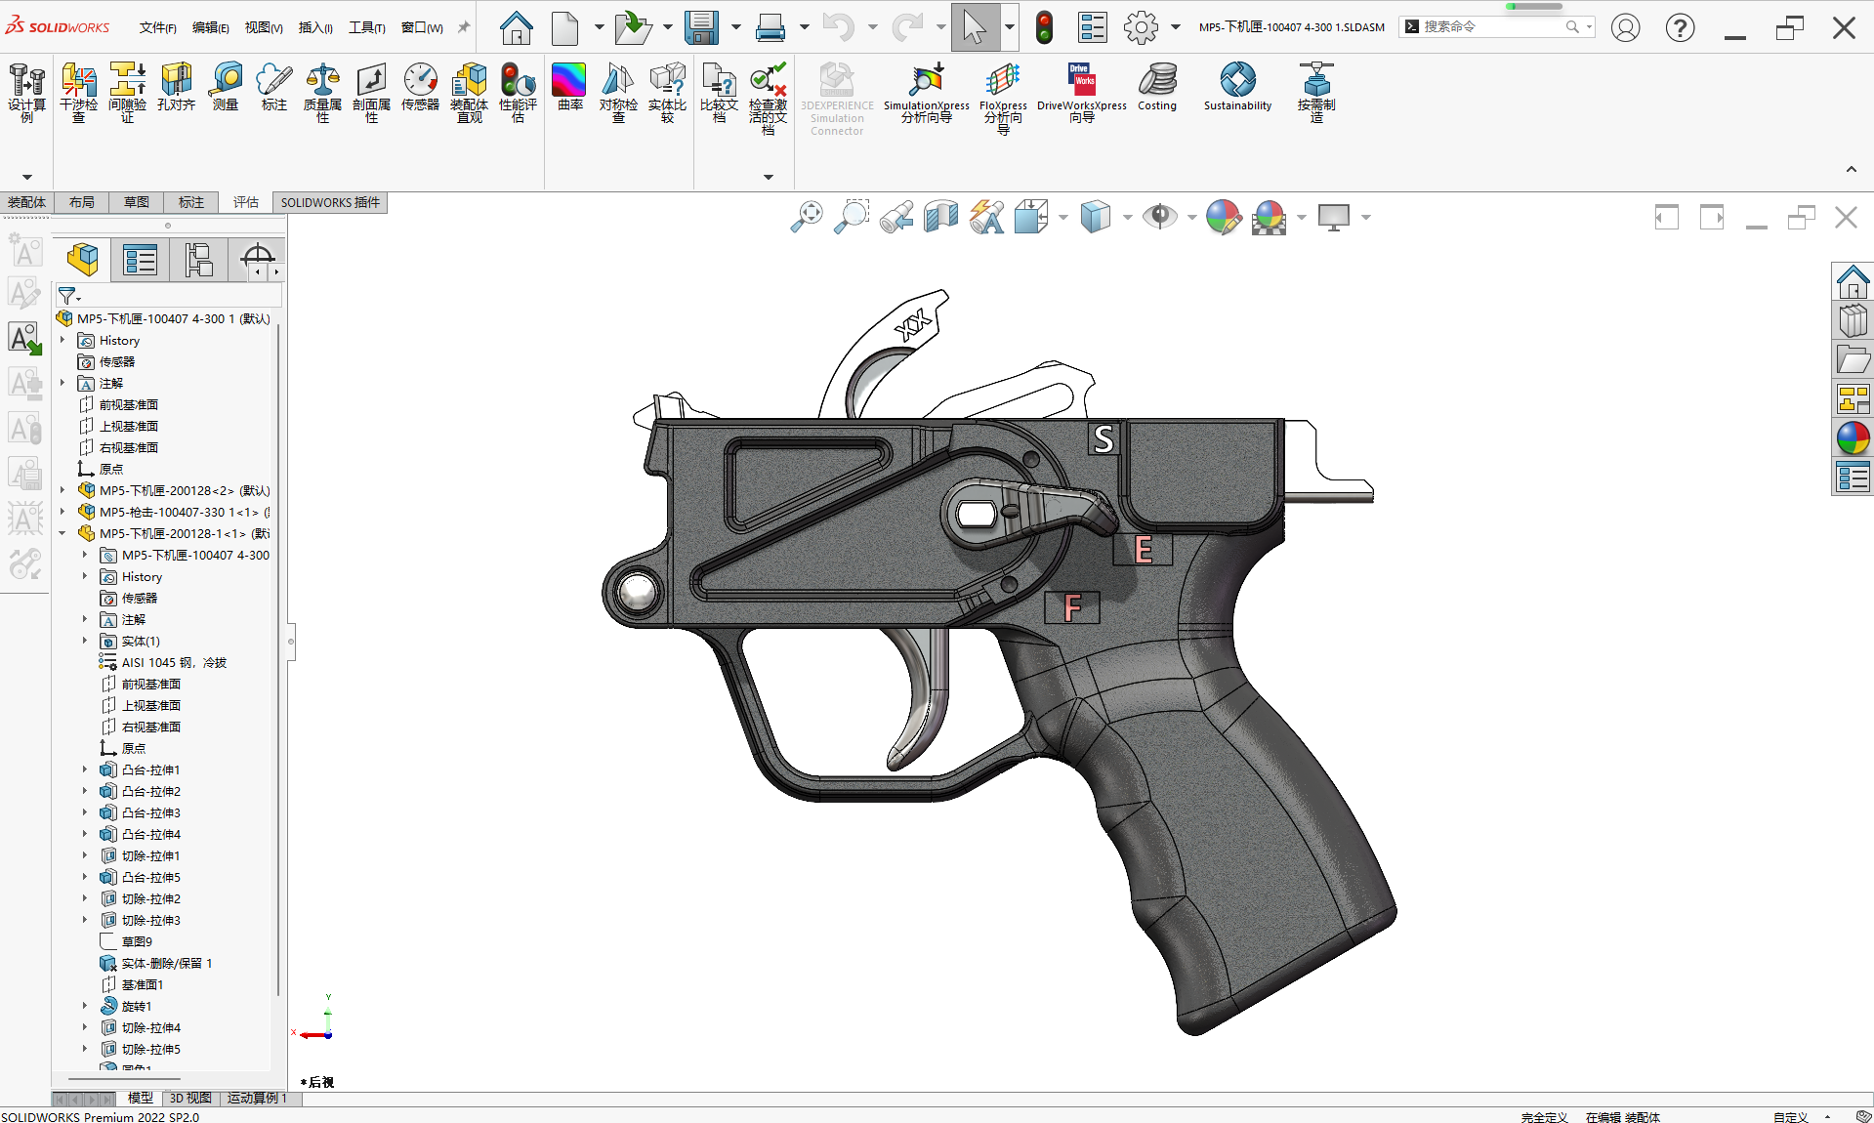Screen dimensions: 1874x1123
Task: Open the Display Style dropdown arrow
Action: tap(1127, 217)
